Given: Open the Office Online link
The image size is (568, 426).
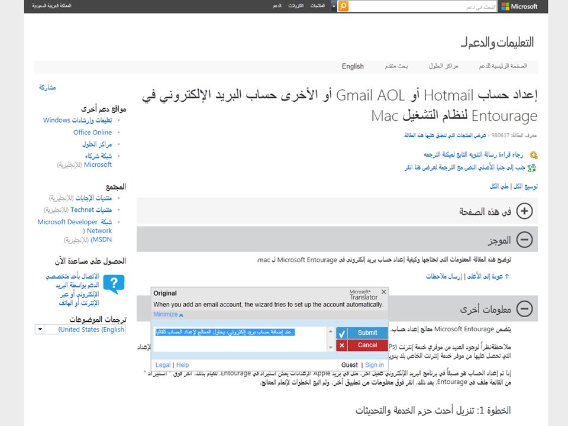Looking at the screenshot, I should click(92, 132).
